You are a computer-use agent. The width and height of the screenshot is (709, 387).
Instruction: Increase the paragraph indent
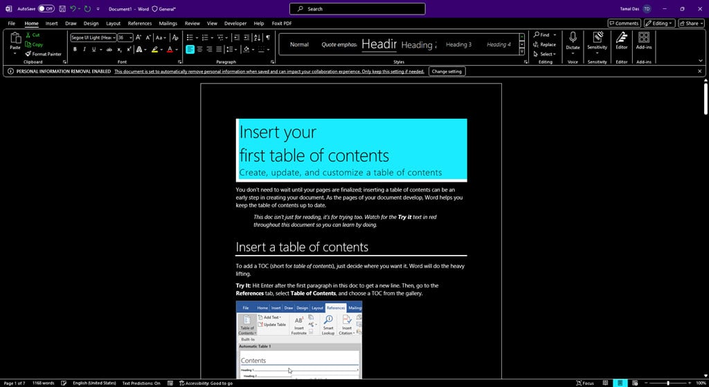(246, 37)
